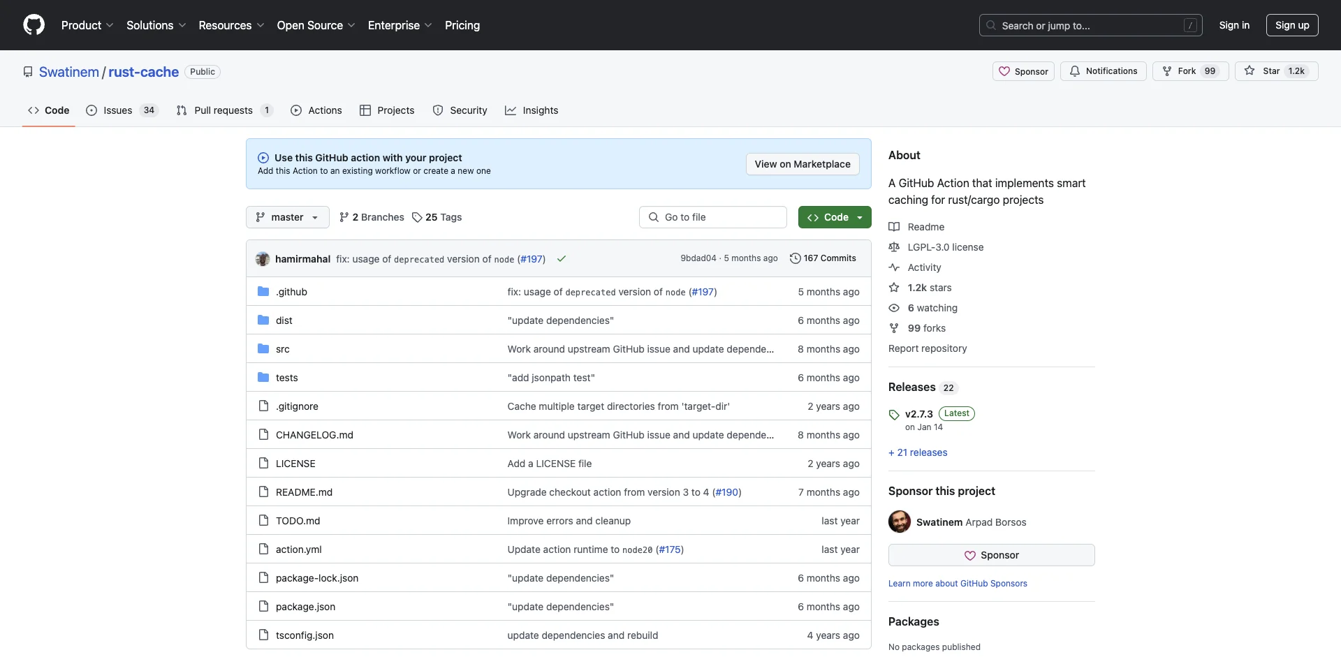Open README.md file
Screen dimensions: 1341x657
click(x=304, y=492)
